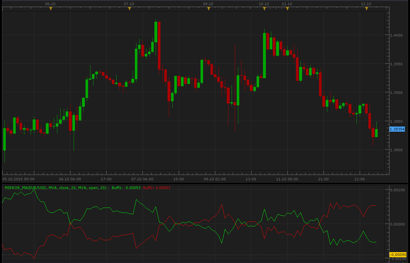This screenshot has height=263, width=410.
Task: Click the 15:00 time axis label
Action: click(179, 179)
